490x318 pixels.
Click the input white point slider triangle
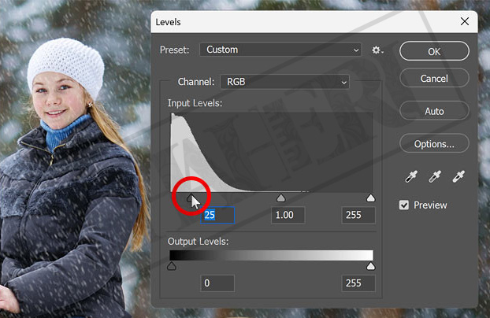[x=371, y=198]
